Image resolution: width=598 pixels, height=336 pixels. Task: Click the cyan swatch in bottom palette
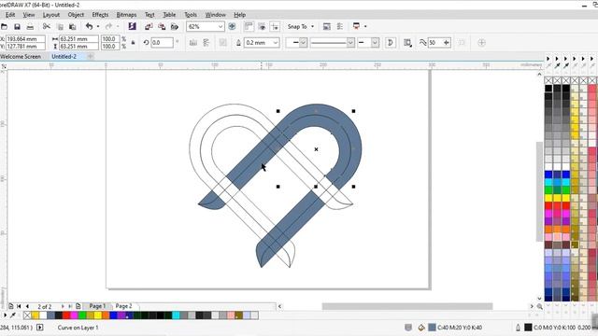coord(176,315)
